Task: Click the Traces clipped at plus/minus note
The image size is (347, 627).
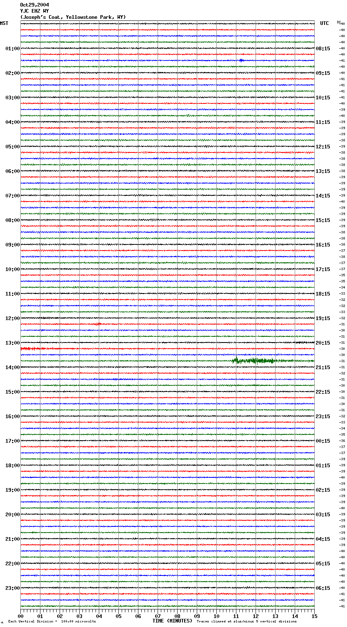Action: (x=247, y=621)
